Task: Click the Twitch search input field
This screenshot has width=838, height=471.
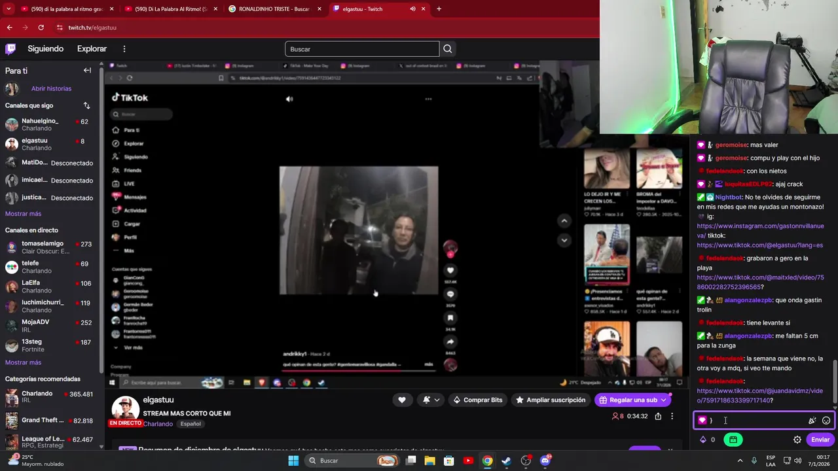Action: tap(362, 49)
